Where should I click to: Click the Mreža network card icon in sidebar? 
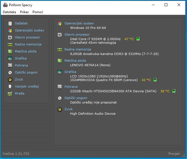pyautogui.click(x=10, y=93)
